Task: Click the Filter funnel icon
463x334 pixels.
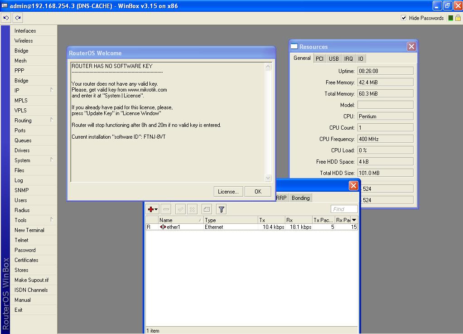Action: (x=221, y=209)
